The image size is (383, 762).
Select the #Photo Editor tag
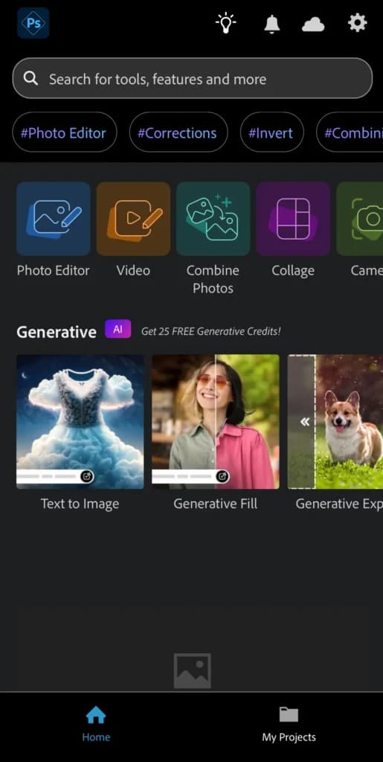click(x=65, y=132)
